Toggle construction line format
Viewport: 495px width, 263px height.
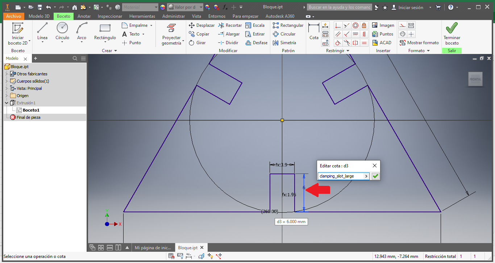(402, 25)
